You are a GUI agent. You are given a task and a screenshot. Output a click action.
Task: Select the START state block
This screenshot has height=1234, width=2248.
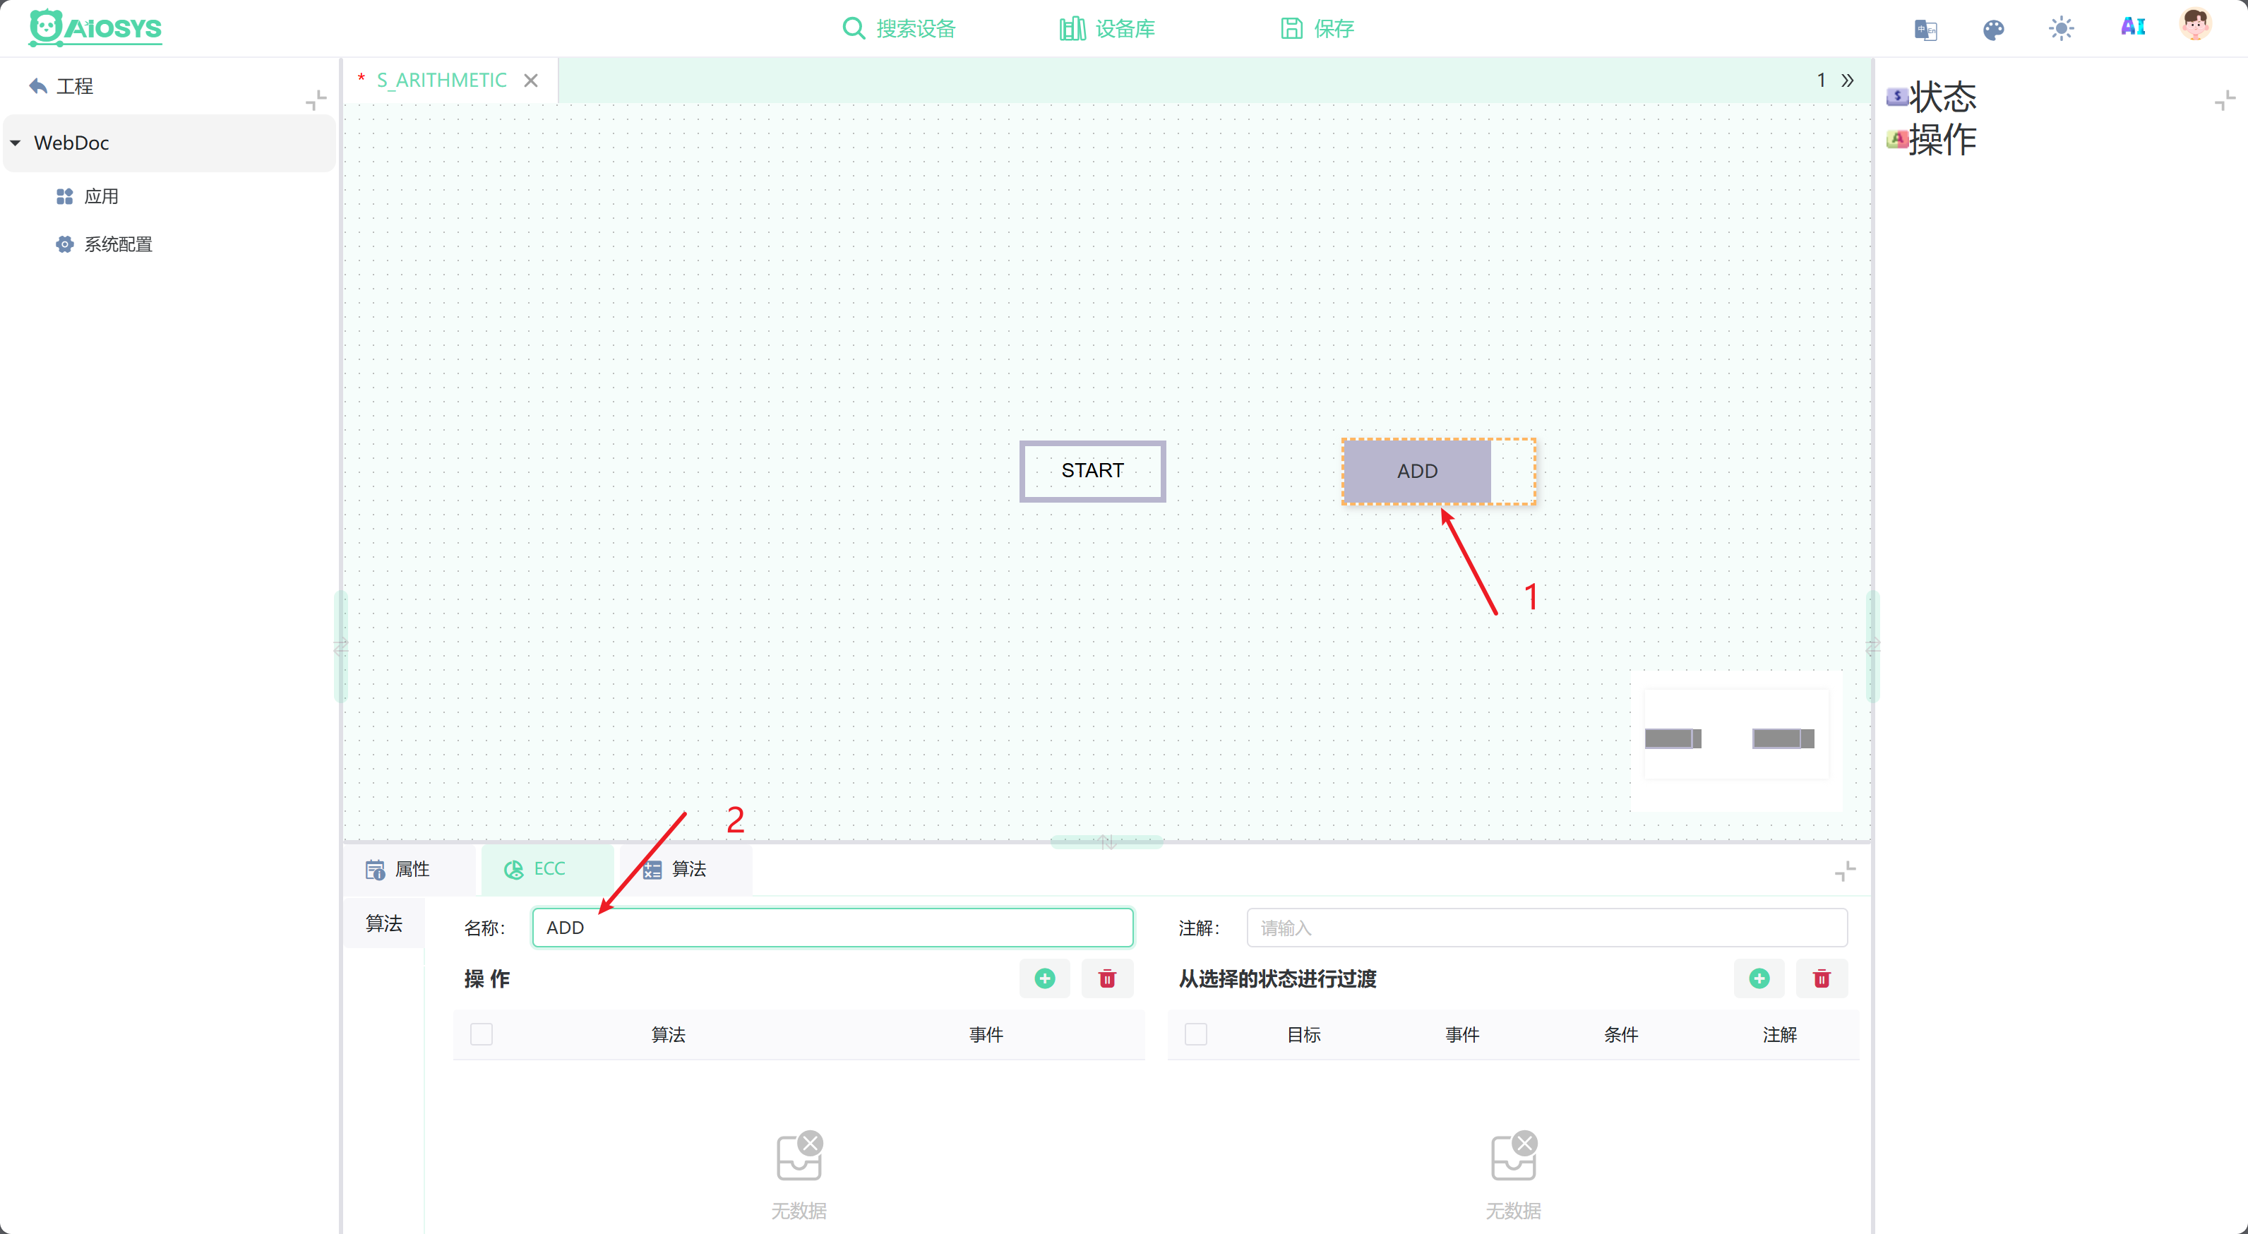[x=1092, y=470]
